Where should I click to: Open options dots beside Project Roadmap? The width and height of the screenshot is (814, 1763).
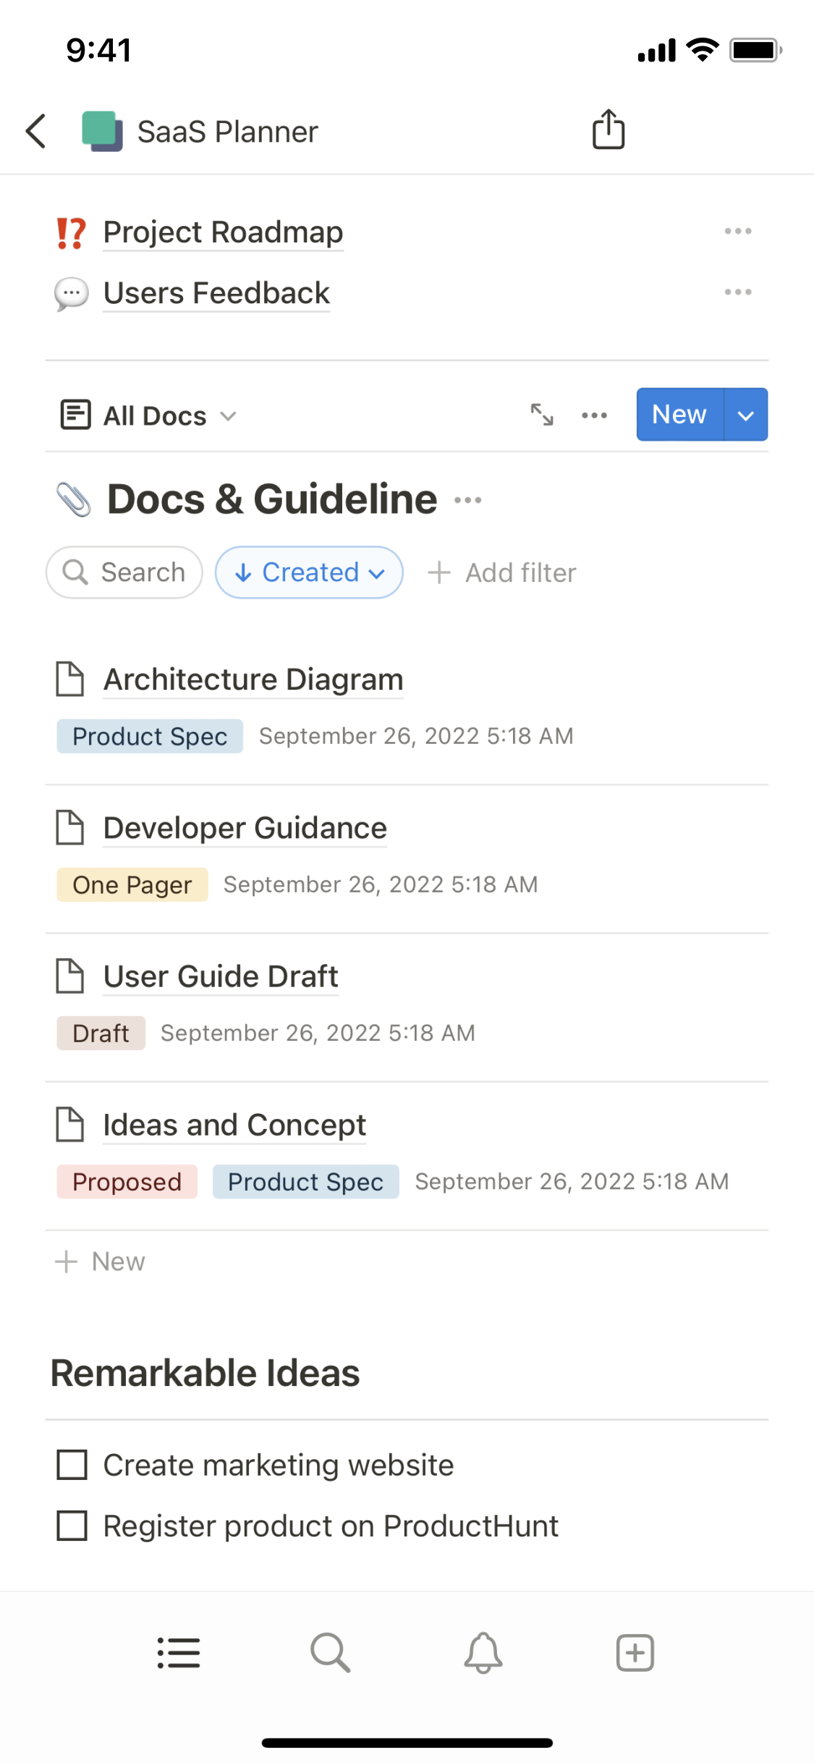click(x=737, y=232)
